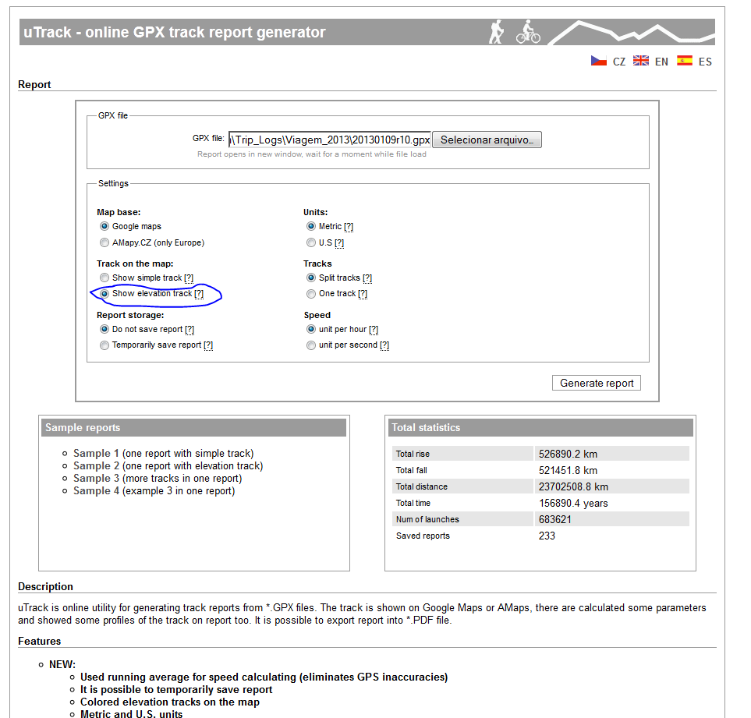
Task: Choose U.S units radio button
Action: click(x=311, y=242)
